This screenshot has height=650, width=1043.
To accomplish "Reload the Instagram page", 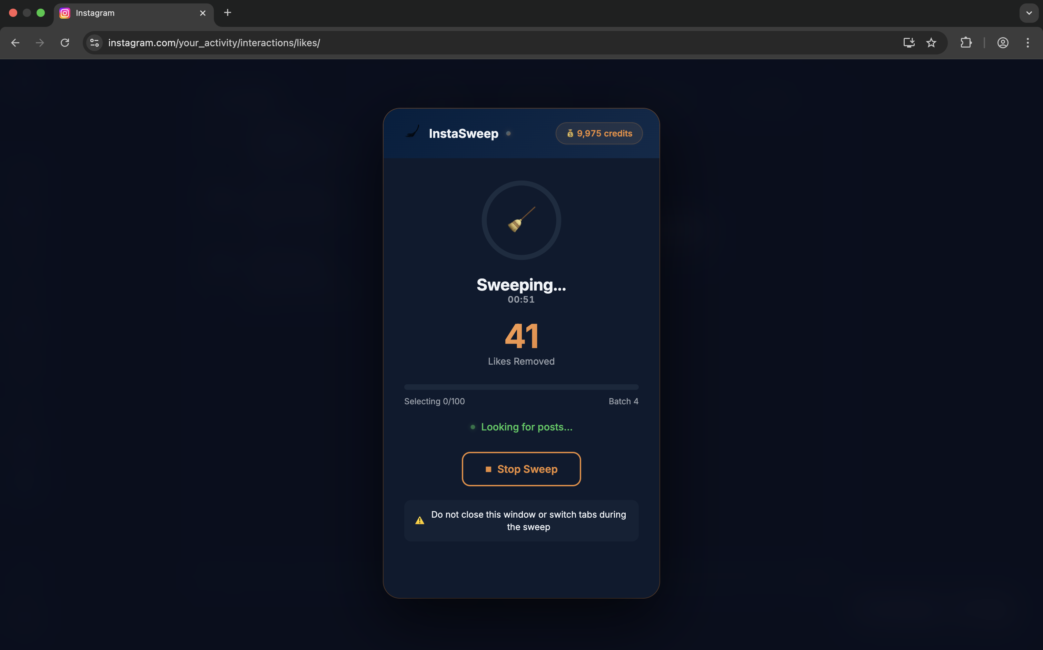I will coord(65,42).
